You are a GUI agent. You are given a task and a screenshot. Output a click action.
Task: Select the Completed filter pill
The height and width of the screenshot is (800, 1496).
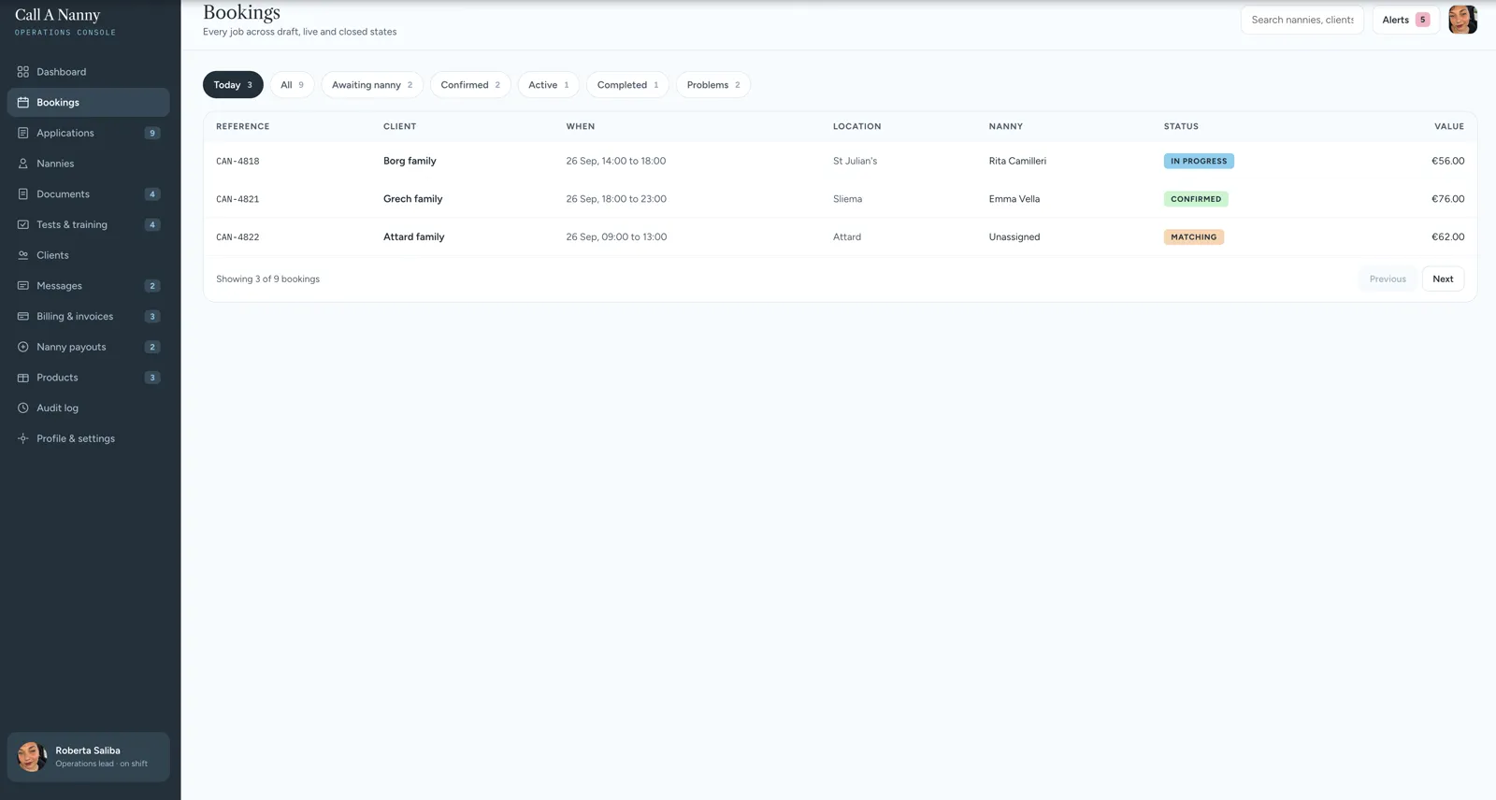click(627, 85)
